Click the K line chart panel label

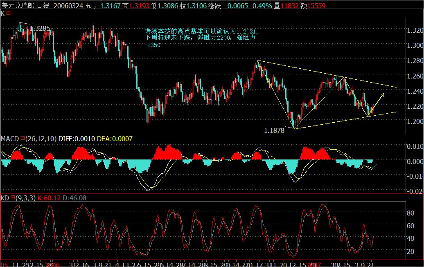pos(2,13)
